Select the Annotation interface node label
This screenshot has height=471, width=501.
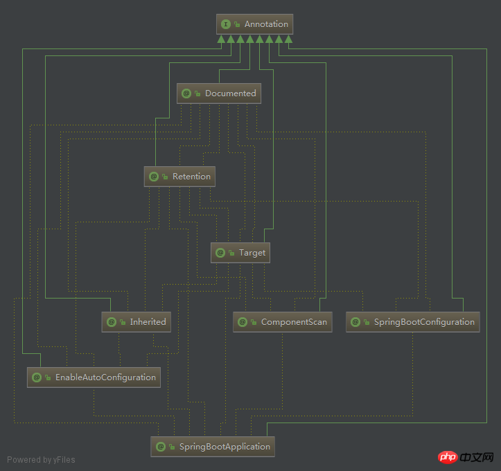pos(266,24)
